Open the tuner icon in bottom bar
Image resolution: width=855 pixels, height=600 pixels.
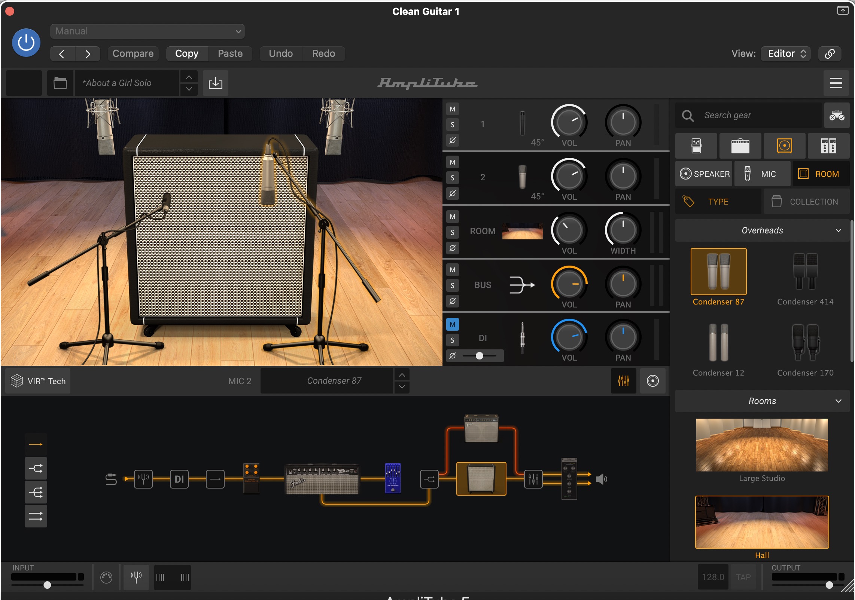point(136,577)
